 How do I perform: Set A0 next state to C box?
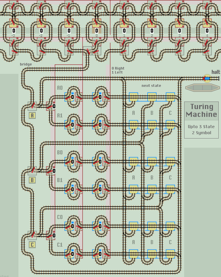pos(170,97)
